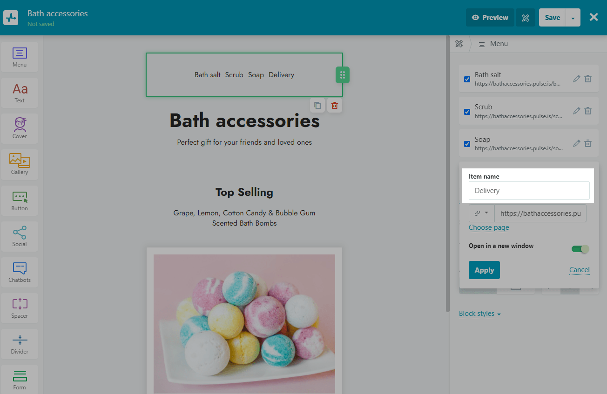Click the breadcrumb styles icon in the right panel
Viewport: 607px width, 394px height.
pyautogui.click(x=459, y=44)
